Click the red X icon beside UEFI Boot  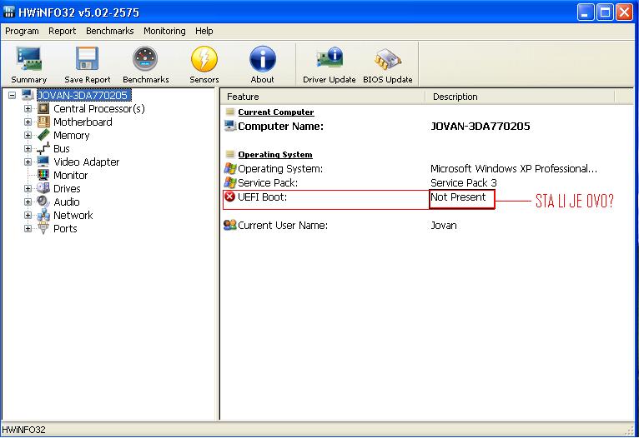pos(230,197)
